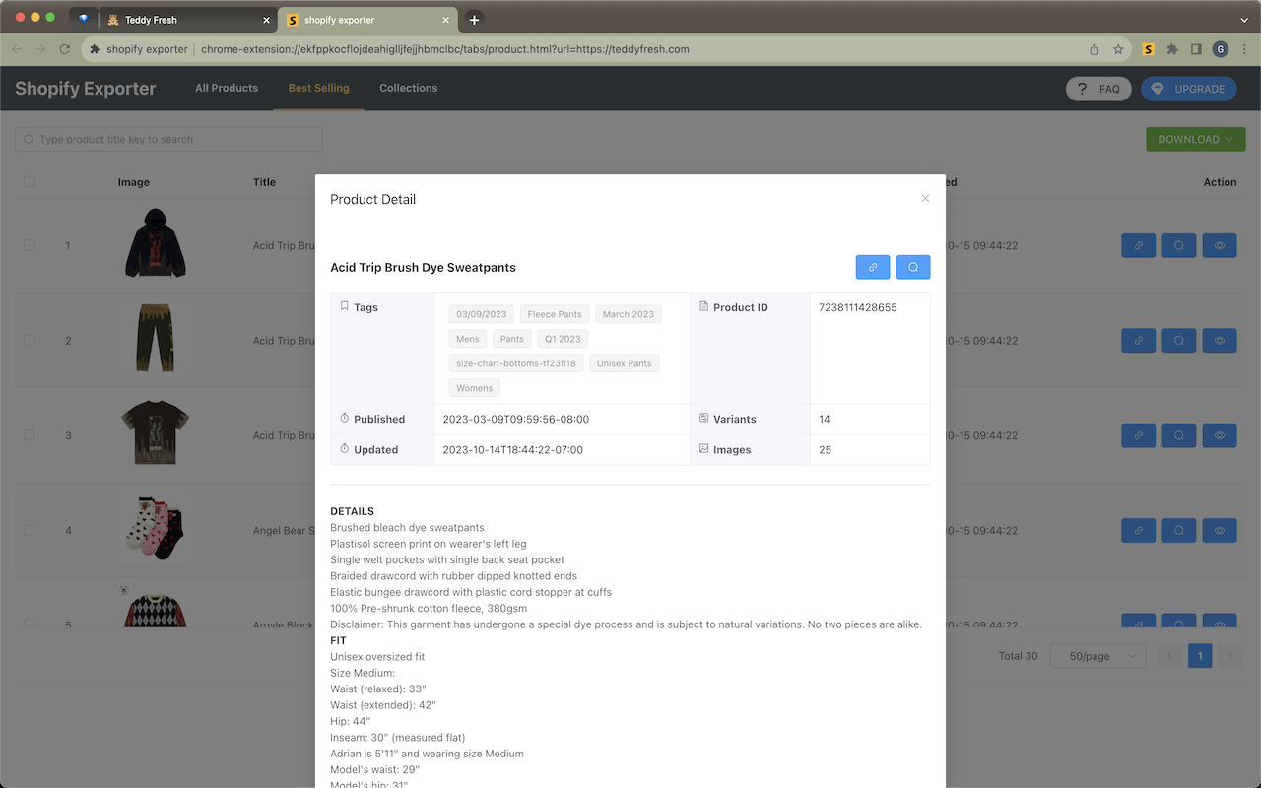Image resolution: width=1261 pixels, height=788 pixels.
Task: Open Chrome tab list chevron
Action: click(x=1244, y=19)
